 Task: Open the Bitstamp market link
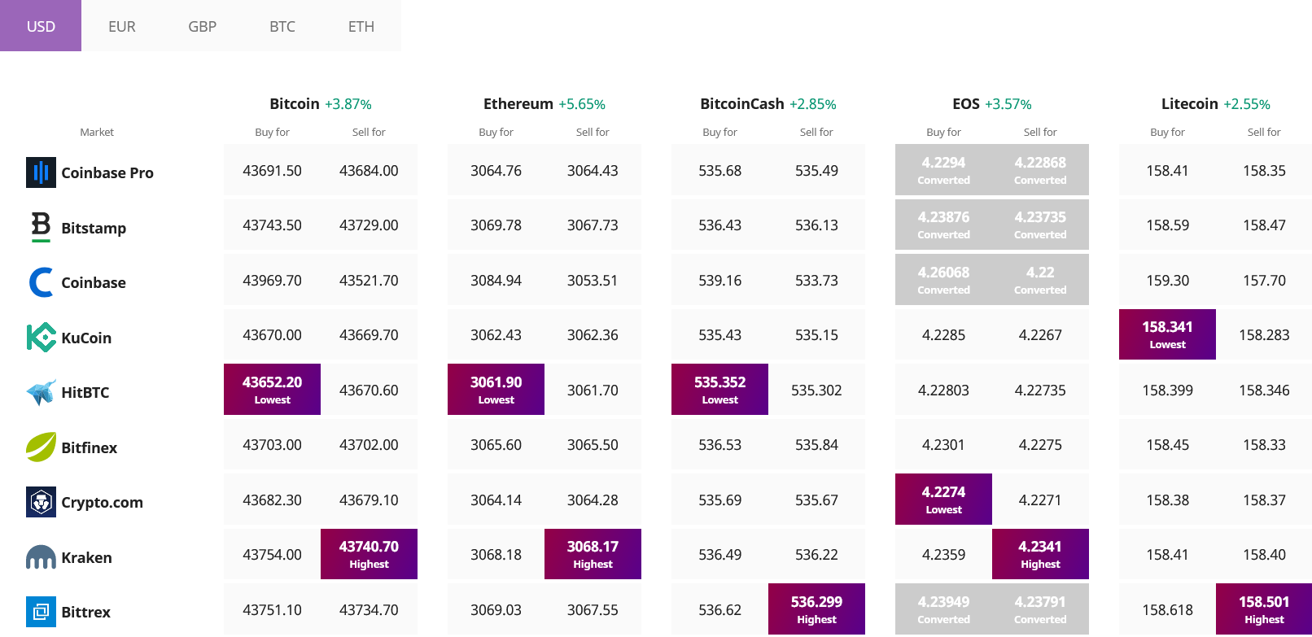(x=94, y=228)
